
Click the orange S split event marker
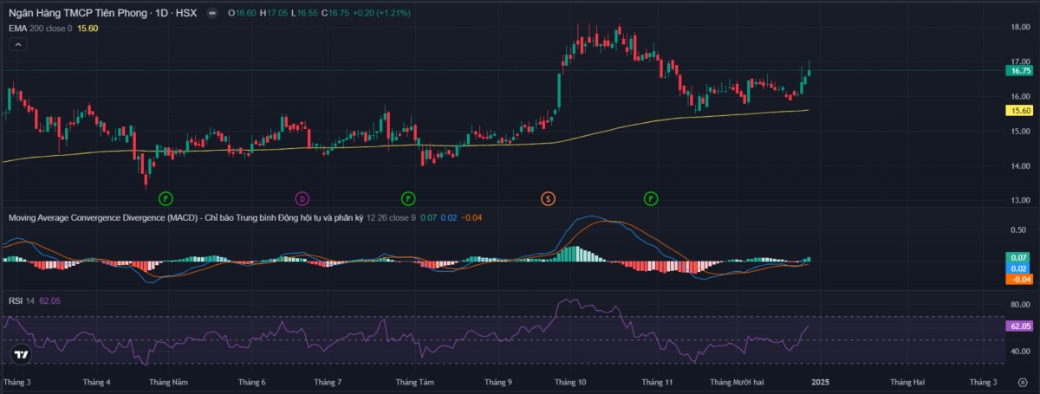click(x=548, y=198)
